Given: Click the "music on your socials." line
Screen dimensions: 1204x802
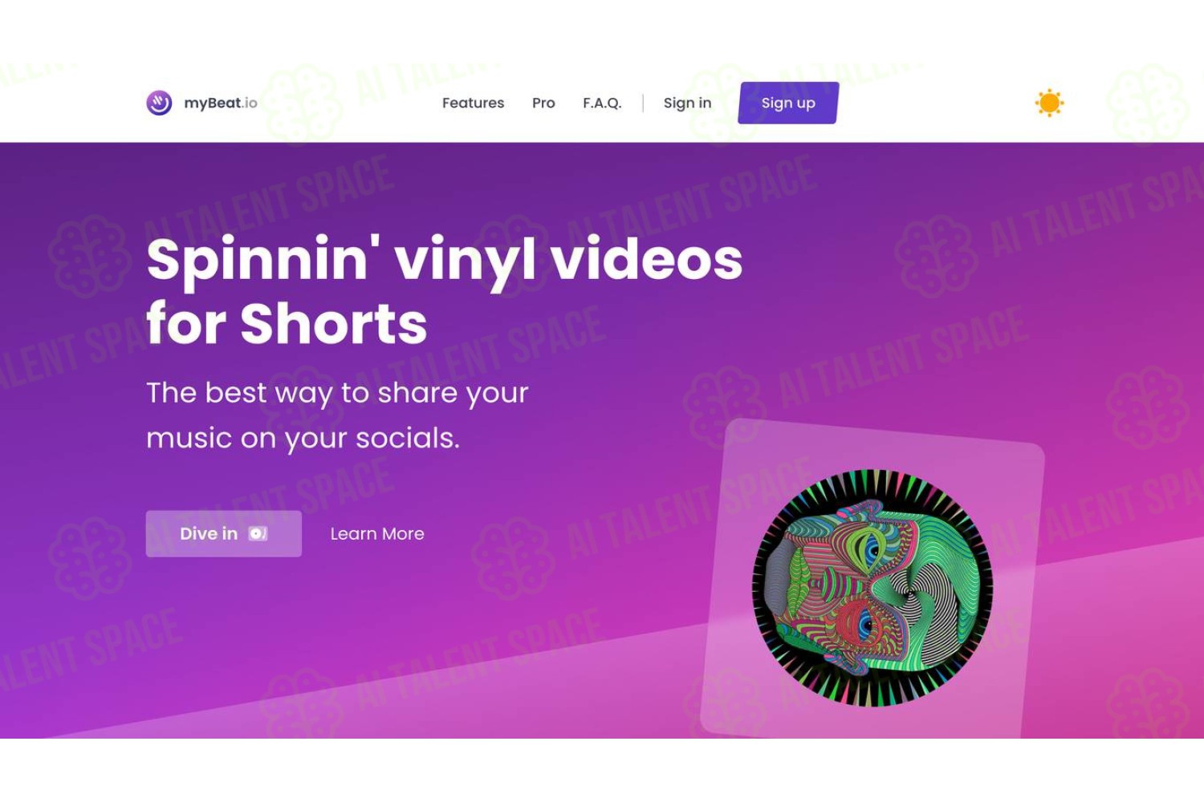Looking at the screenshot, I should coord(303,438).
